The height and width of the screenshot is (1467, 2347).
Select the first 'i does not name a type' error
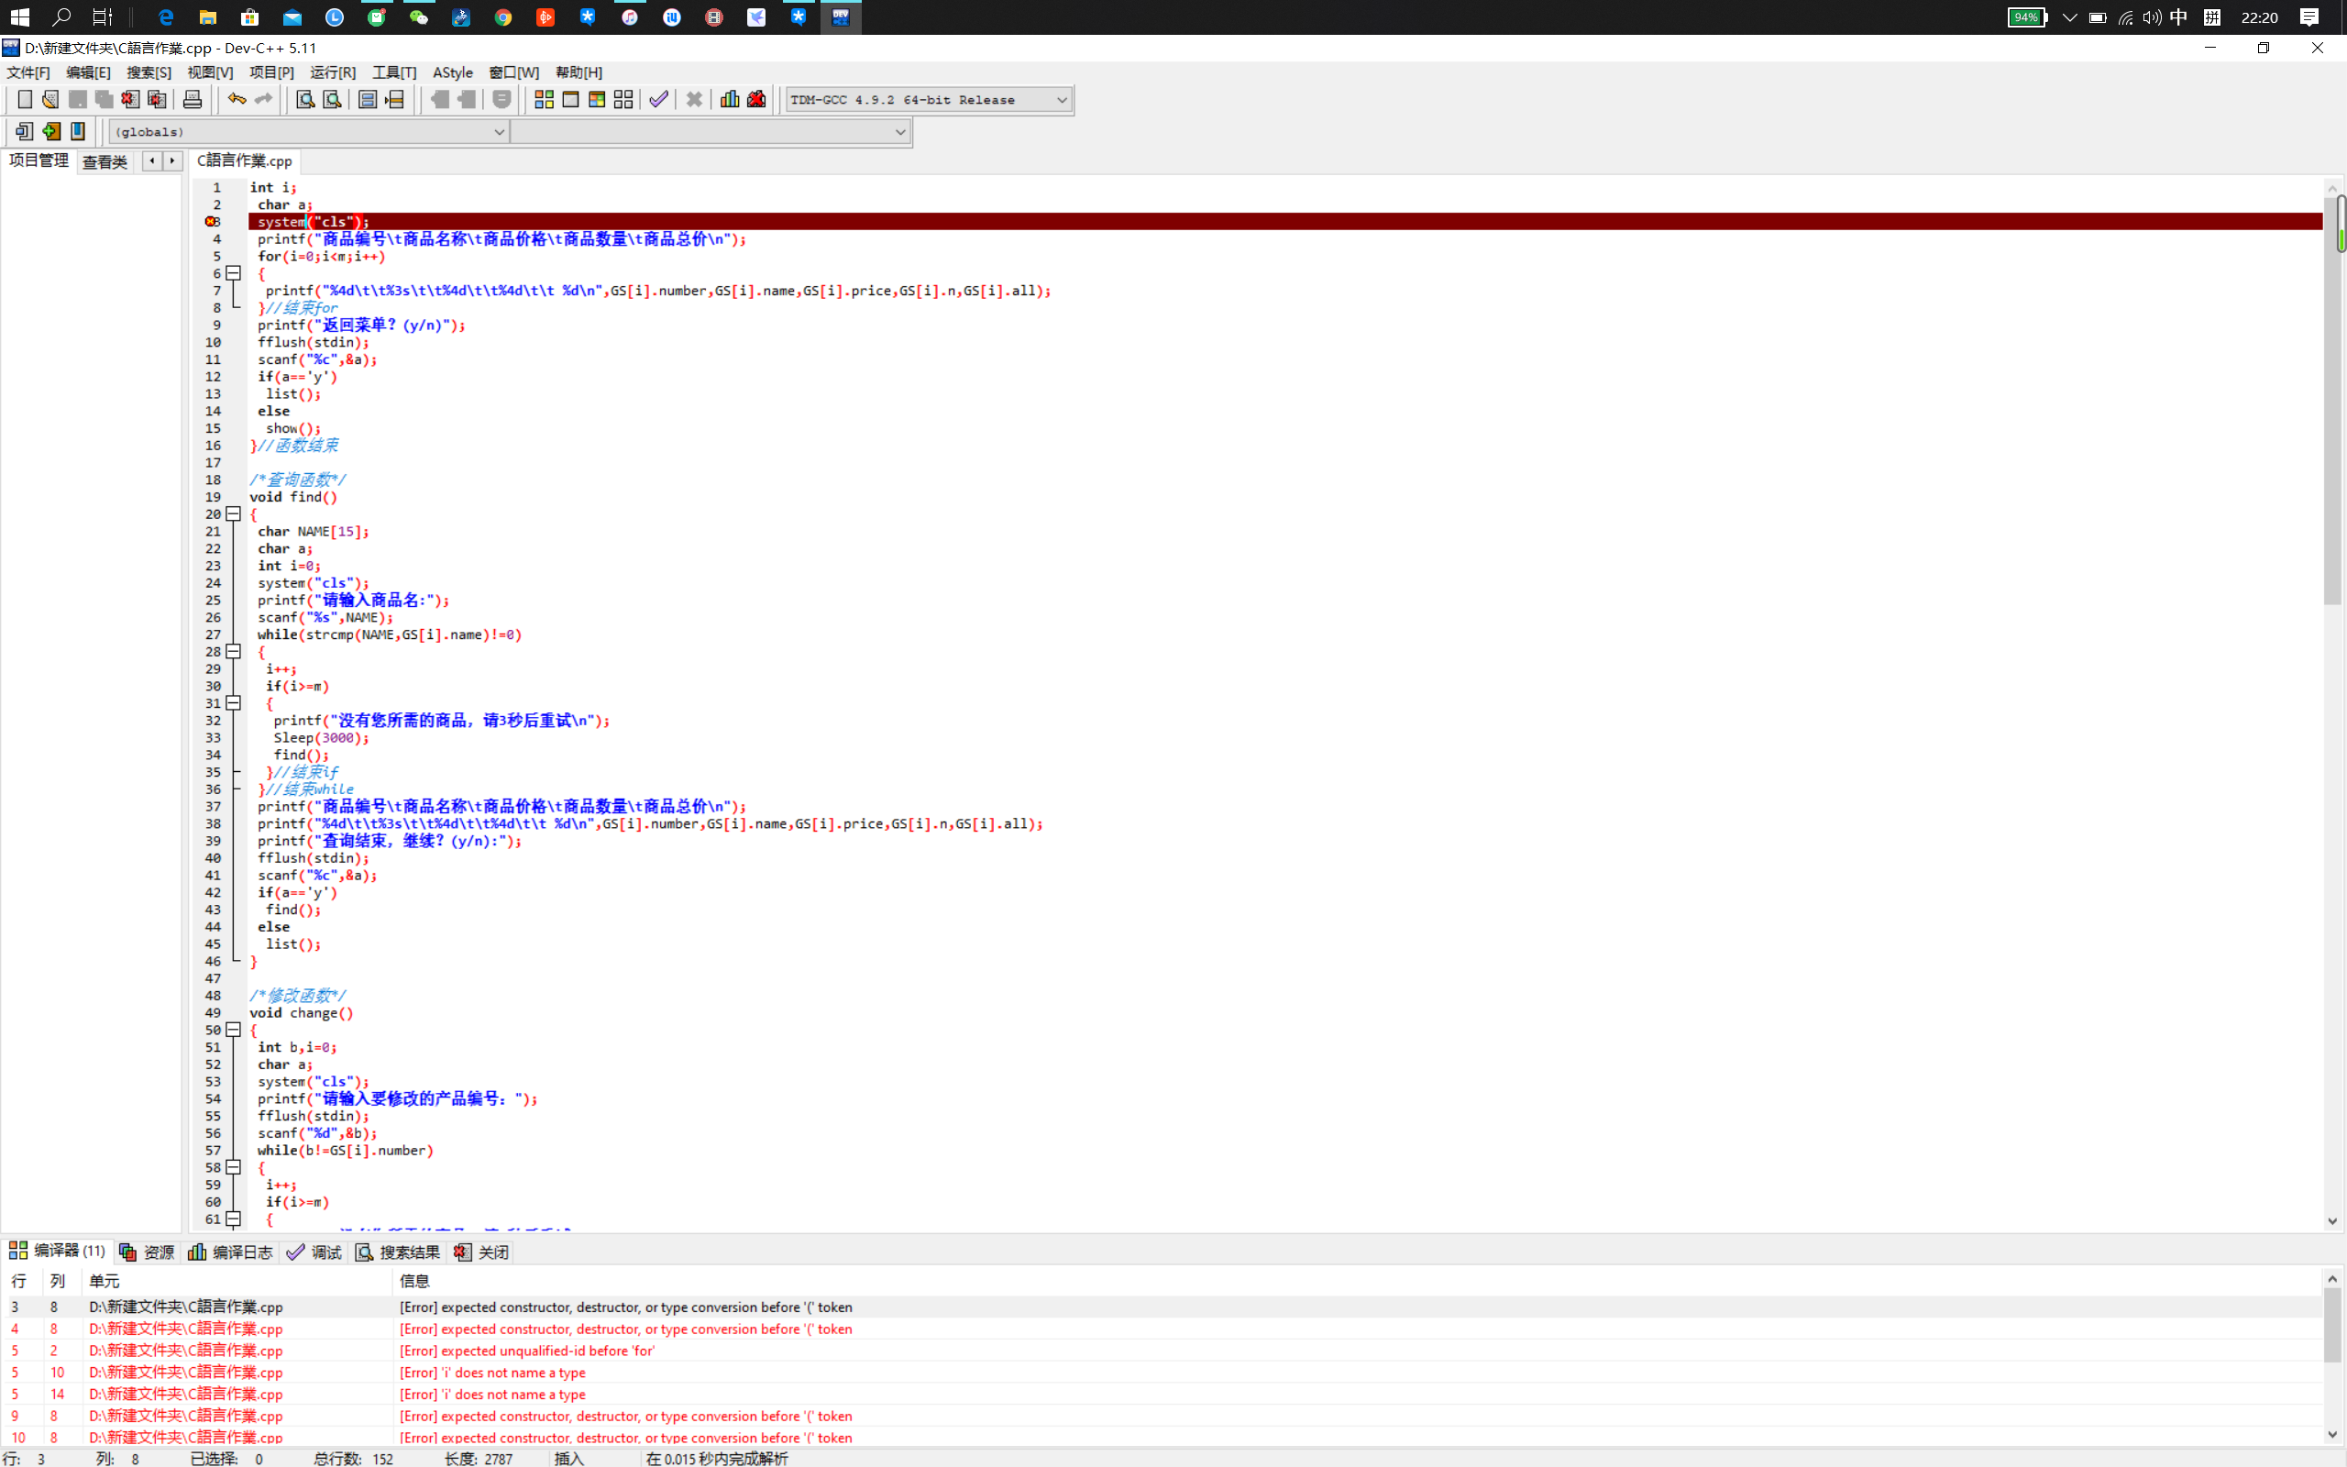click(1163, 1373)
